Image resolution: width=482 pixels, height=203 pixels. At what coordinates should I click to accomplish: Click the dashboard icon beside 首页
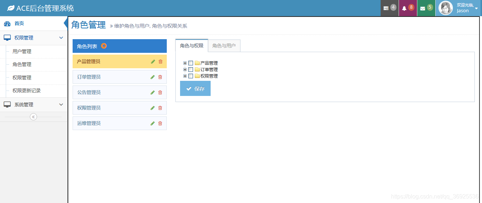click(x=7, y=24)
